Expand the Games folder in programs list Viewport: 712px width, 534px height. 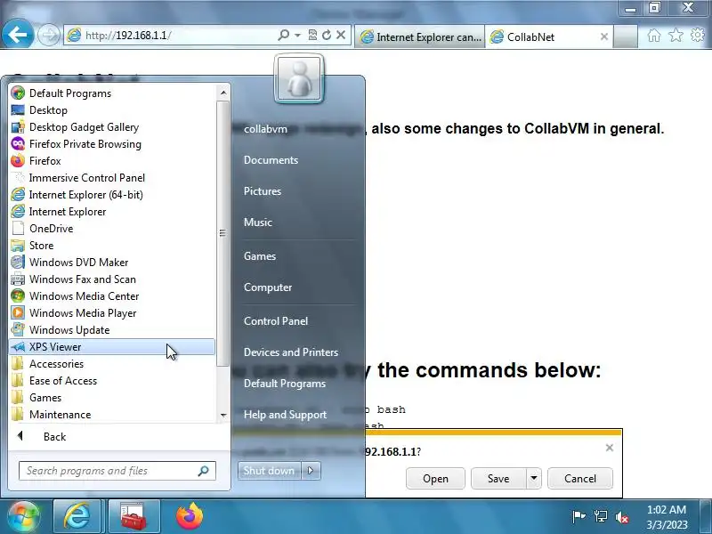coord(111,398)
